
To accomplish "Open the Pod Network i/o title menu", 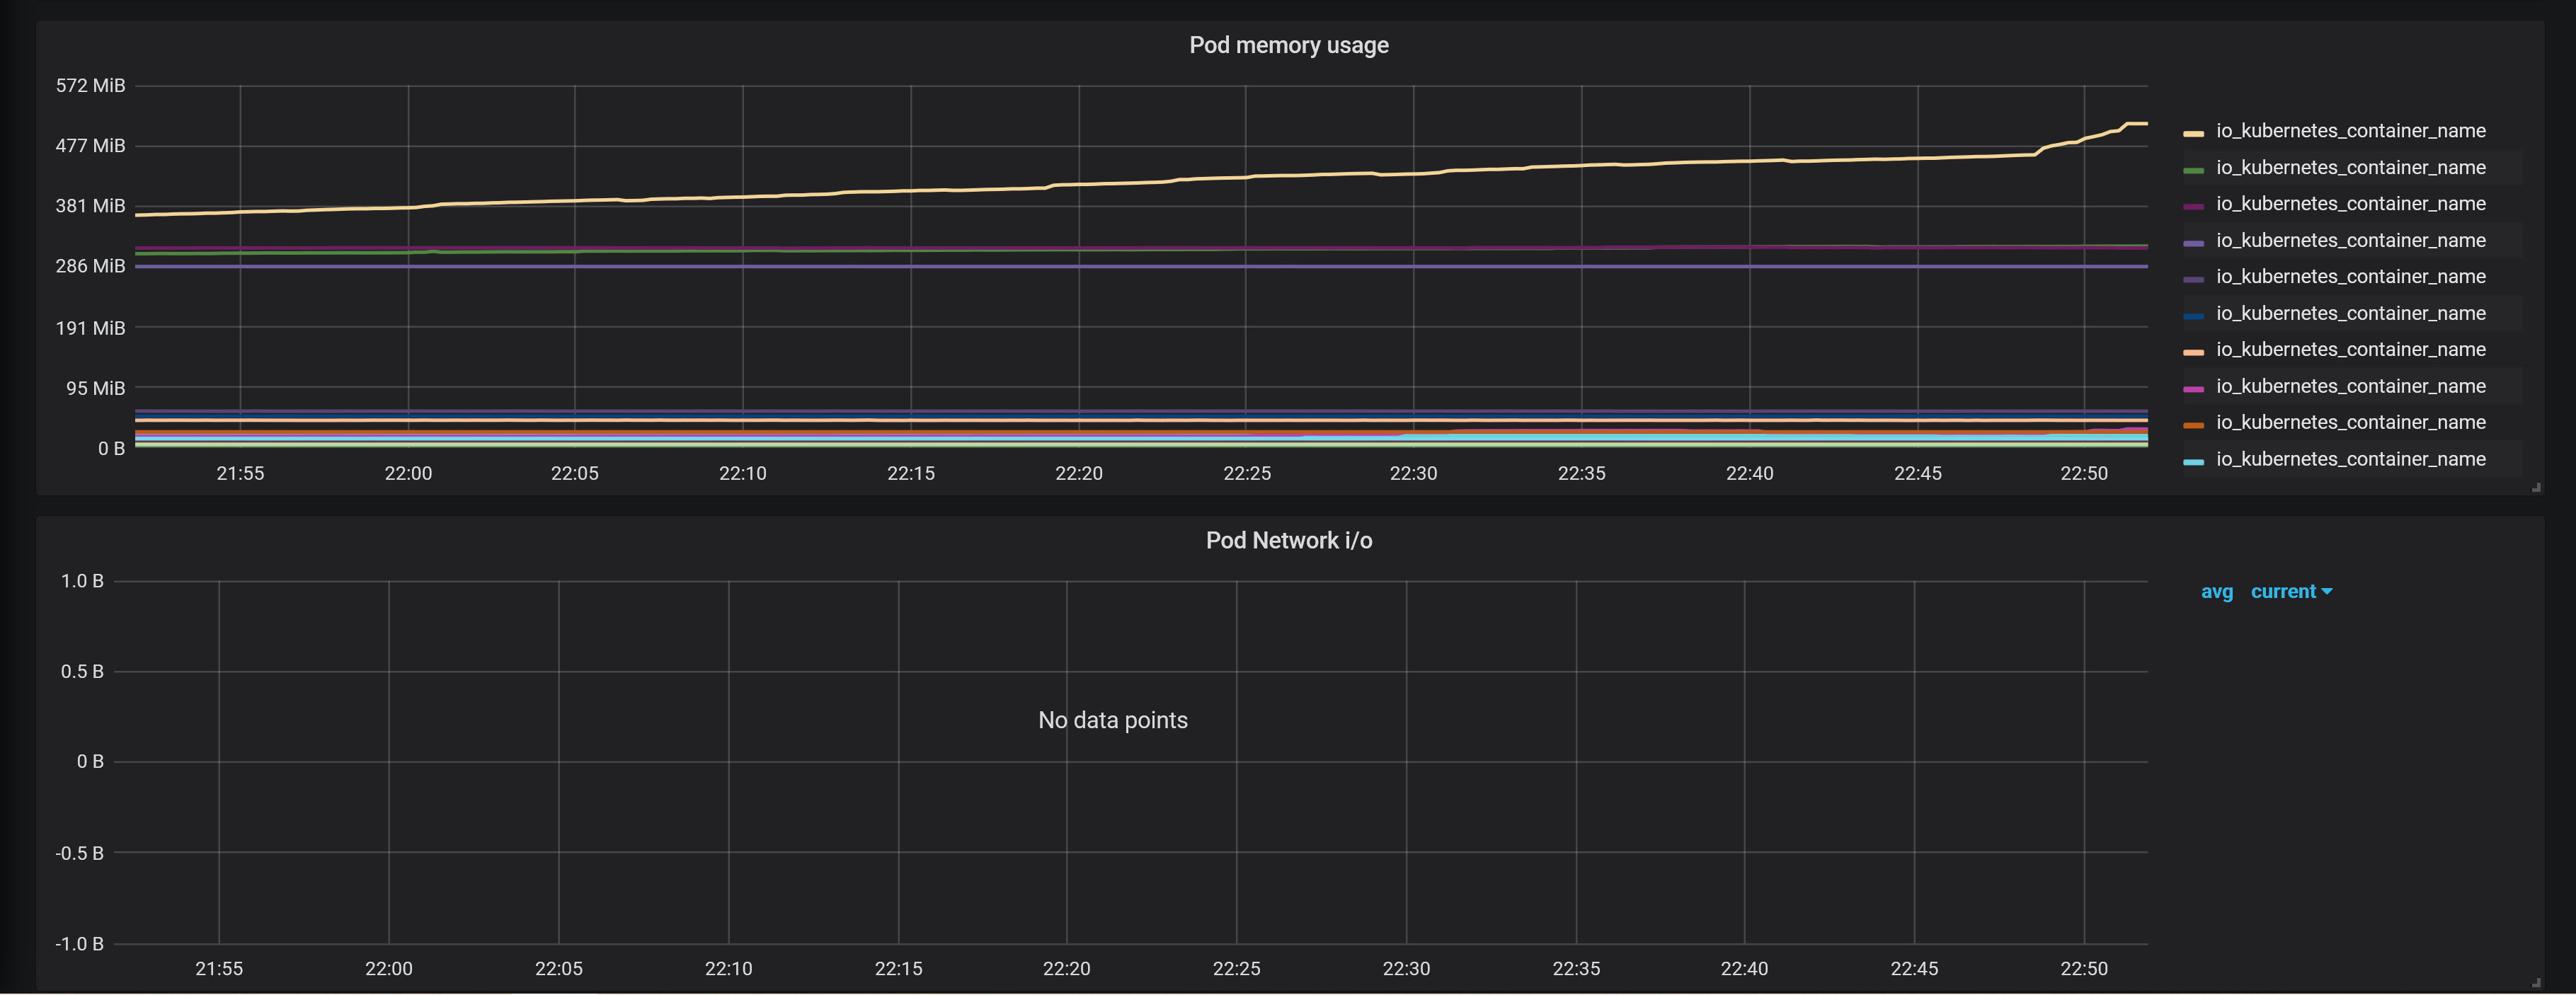I will 1288,540.
